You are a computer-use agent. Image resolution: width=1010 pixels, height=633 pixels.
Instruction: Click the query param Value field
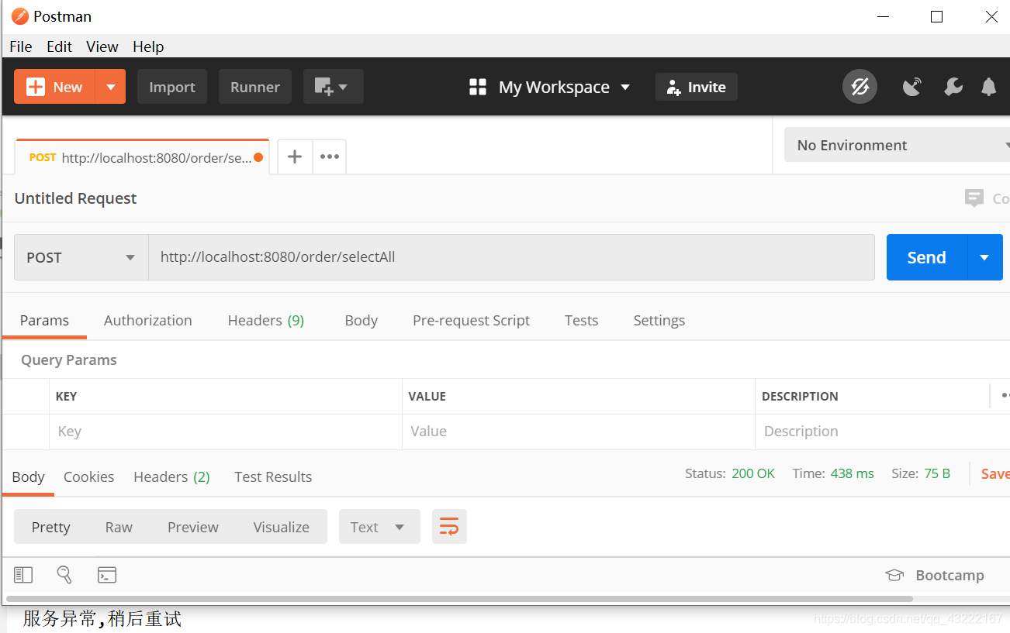point(578,432)
